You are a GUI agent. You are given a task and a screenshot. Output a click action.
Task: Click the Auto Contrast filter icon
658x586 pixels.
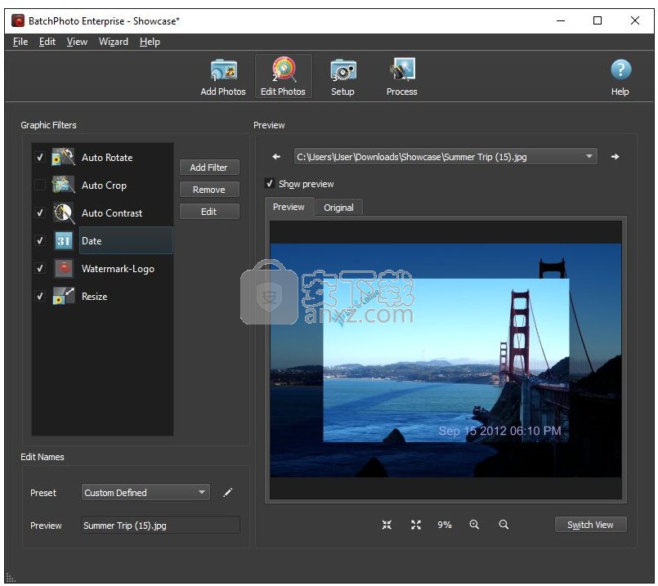tap(64, 212)
